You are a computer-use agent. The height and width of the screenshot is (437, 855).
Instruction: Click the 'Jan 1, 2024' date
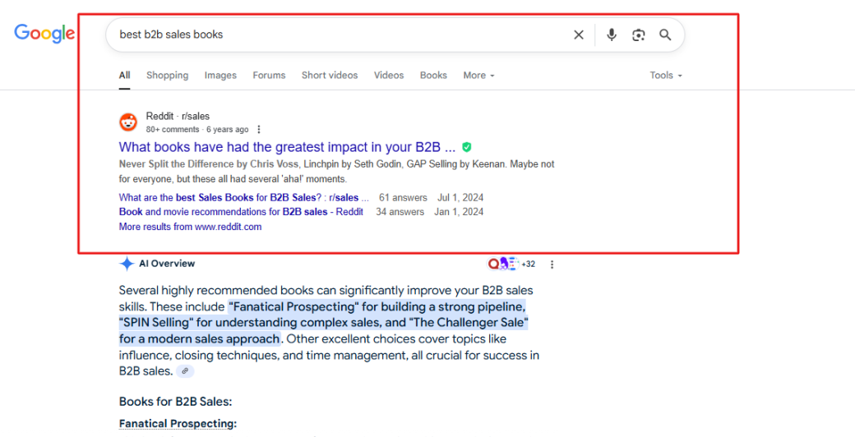coord(459,212)
